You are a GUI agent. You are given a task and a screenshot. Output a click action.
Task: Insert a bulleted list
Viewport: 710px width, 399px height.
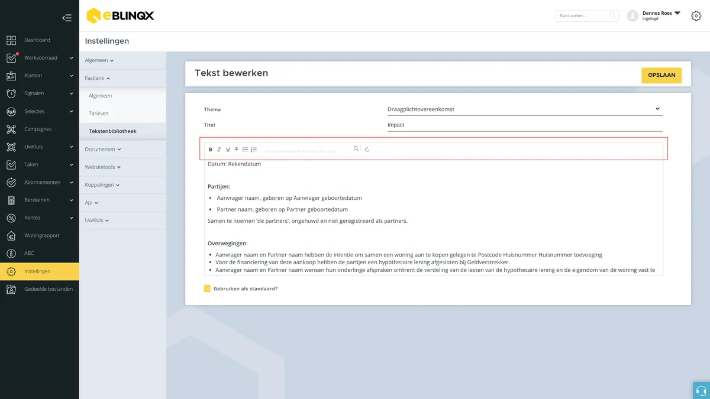pyautogui.click(x=246, y=150)
